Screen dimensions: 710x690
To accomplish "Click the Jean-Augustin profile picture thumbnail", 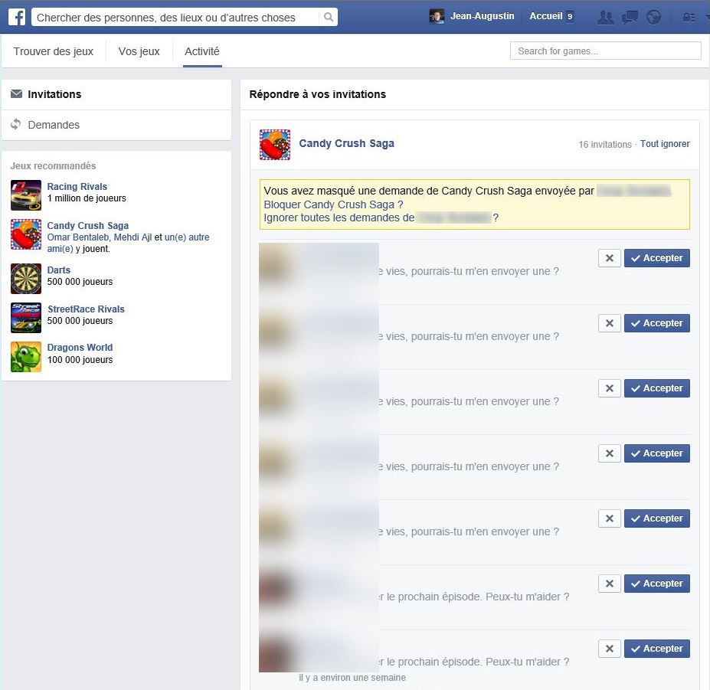I will (437, 16).
